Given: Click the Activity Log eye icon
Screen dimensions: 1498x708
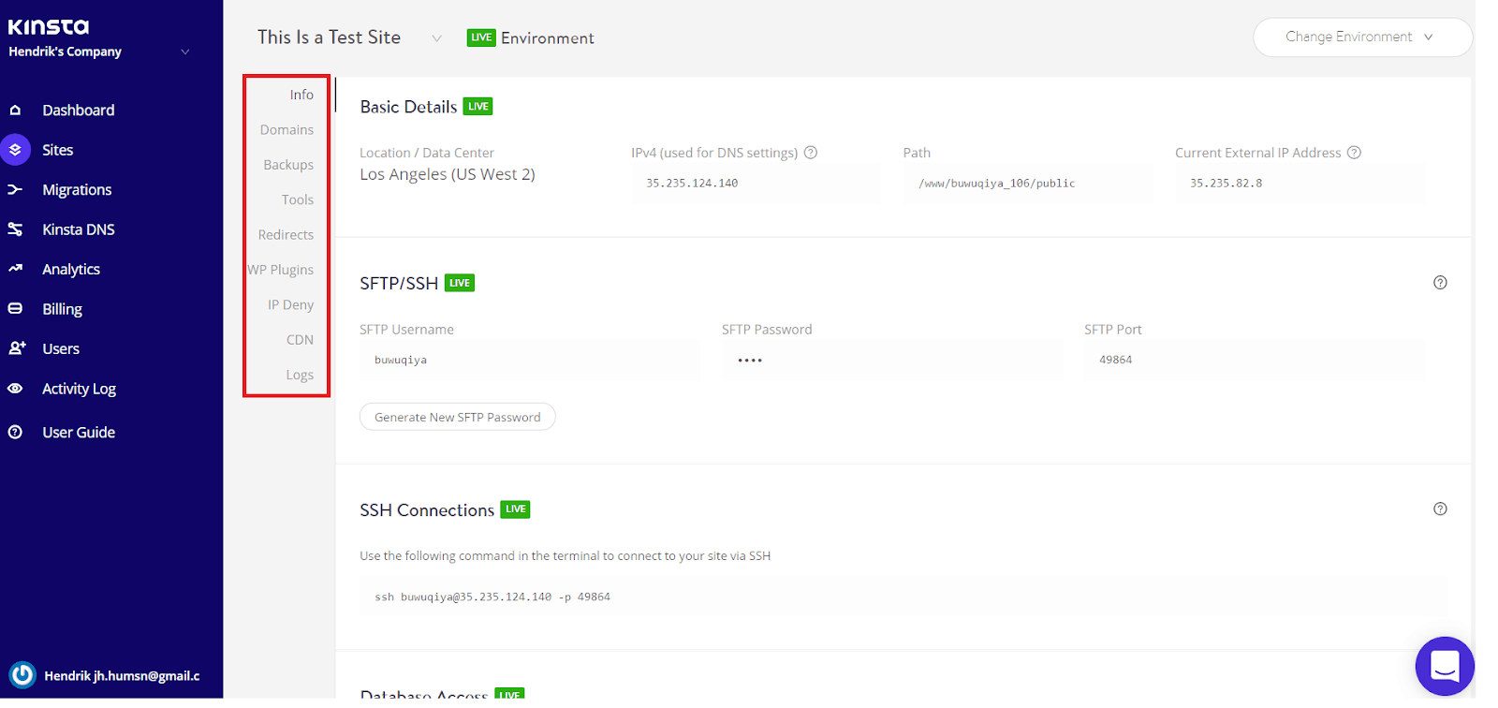Looking at the screenshot, I should pos(15,389).
